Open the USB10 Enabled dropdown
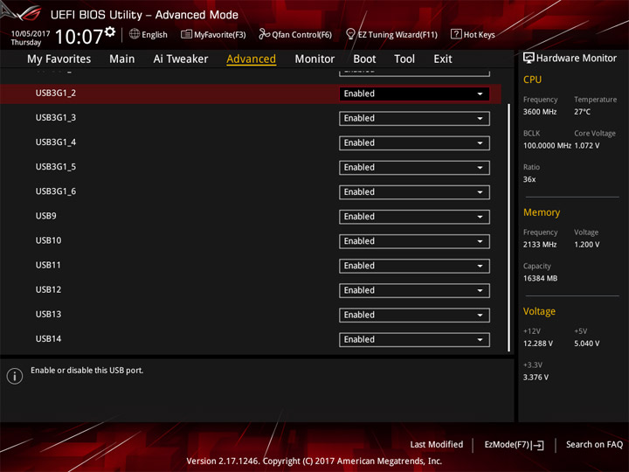The height and width of the screenshot is (472, 629). point(414,241)
